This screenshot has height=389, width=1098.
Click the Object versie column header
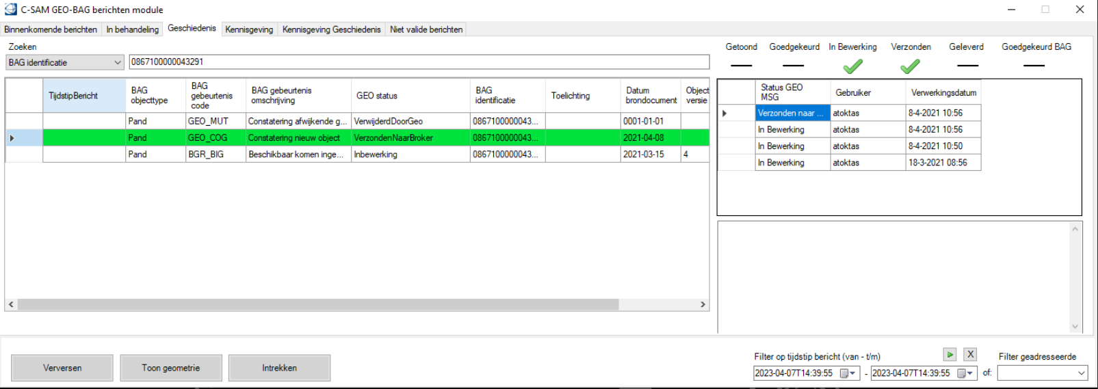[695, 96]
